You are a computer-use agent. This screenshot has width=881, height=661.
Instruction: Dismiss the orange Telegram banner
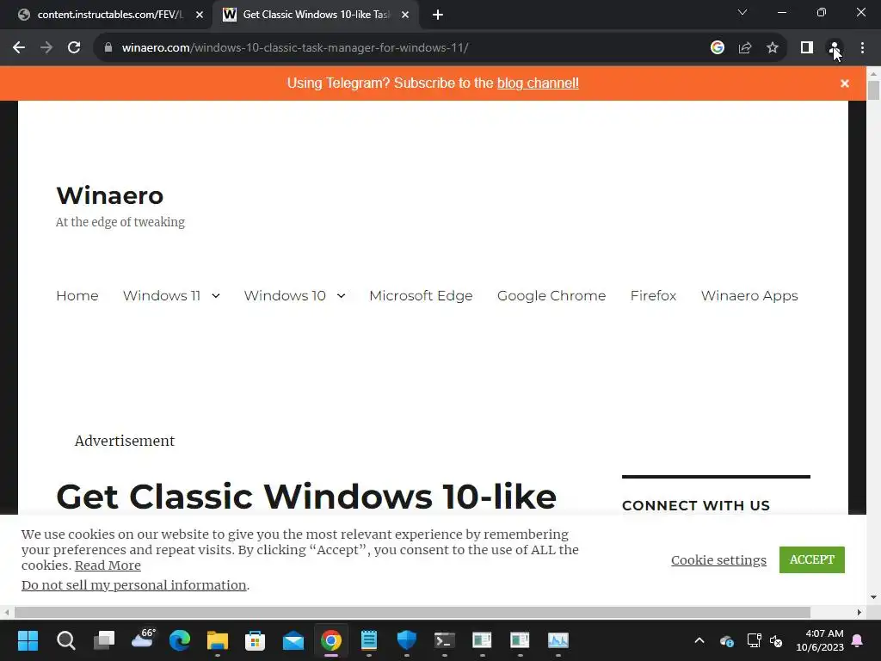click(x=845, y=83)
